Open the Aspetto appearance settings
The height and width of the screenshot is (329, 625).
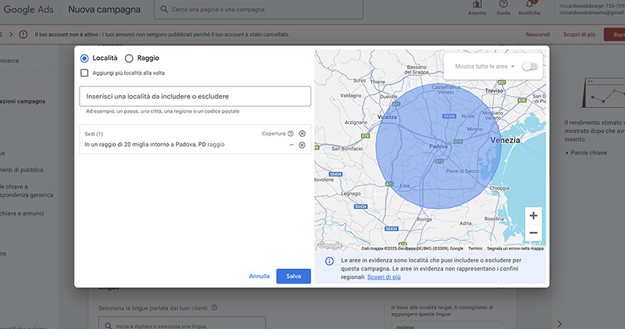[x=478, y=6]
